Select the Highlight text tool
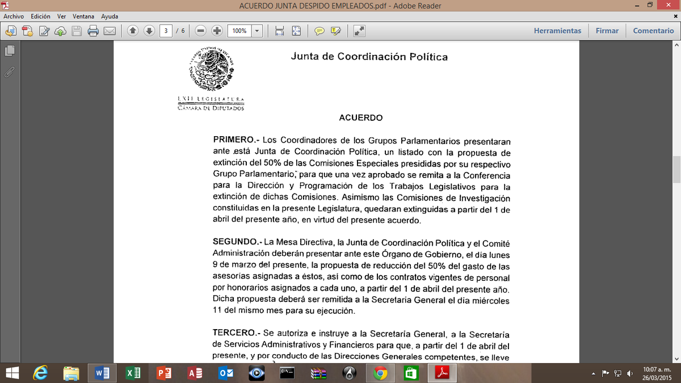This screenshot has width=681, height=383. point(336,31)
